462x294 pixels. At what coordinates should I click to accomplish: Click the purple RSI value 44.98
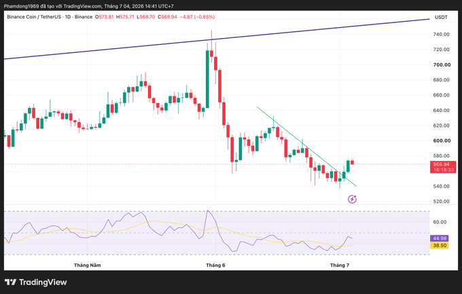(440, 238)
